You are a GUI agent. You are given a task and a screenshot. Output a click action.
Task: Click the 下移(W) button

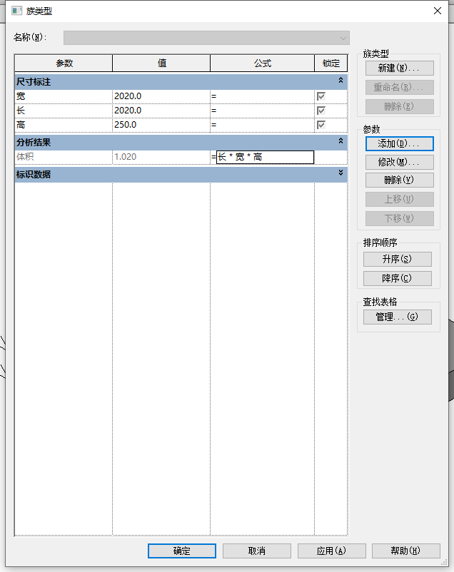coord(400,218)
